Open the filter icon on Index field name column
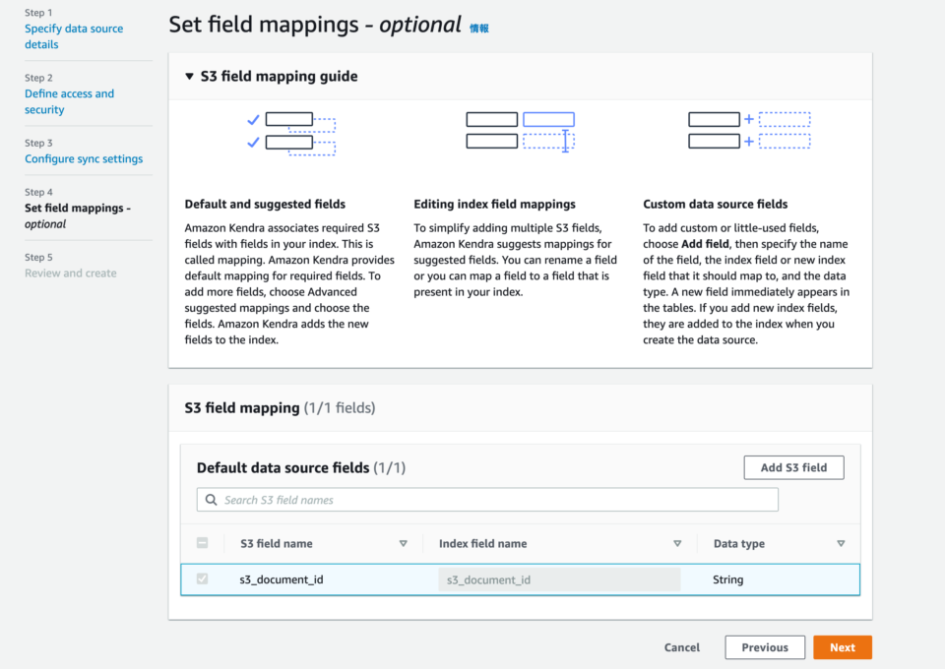 (678, 543)
